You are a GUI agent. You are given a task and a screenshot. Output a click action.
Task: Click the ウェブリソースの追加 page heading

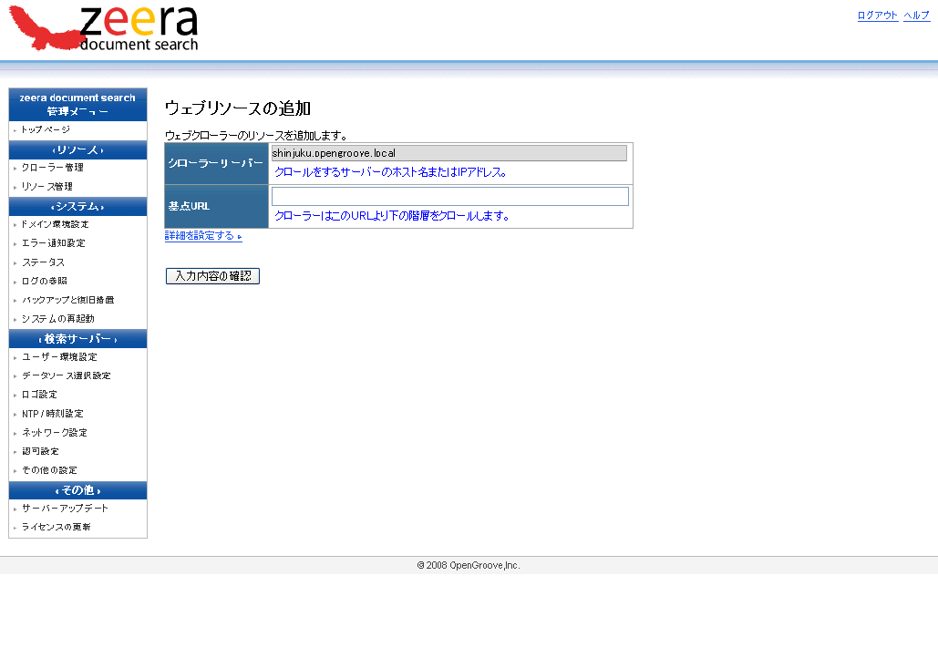coord(238,108)
